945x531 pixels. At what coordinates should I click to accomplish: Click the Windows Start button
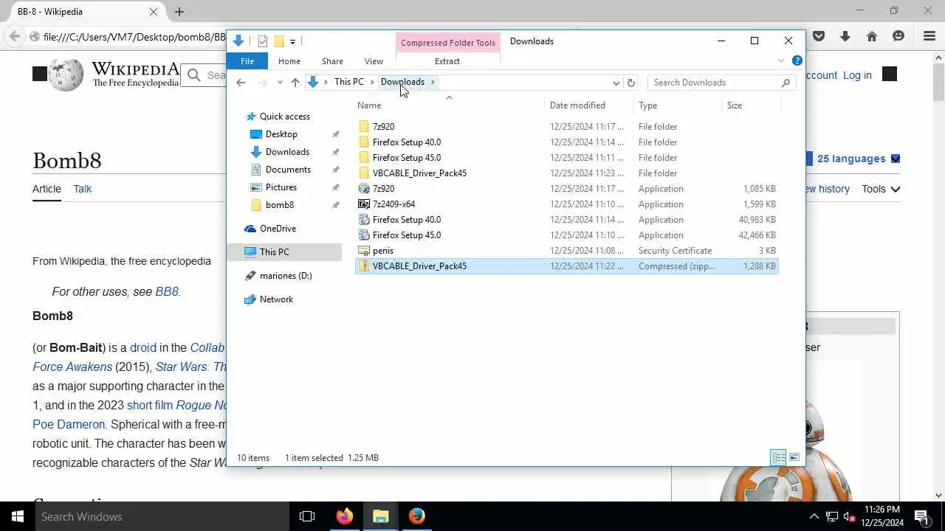pos(18,516)
